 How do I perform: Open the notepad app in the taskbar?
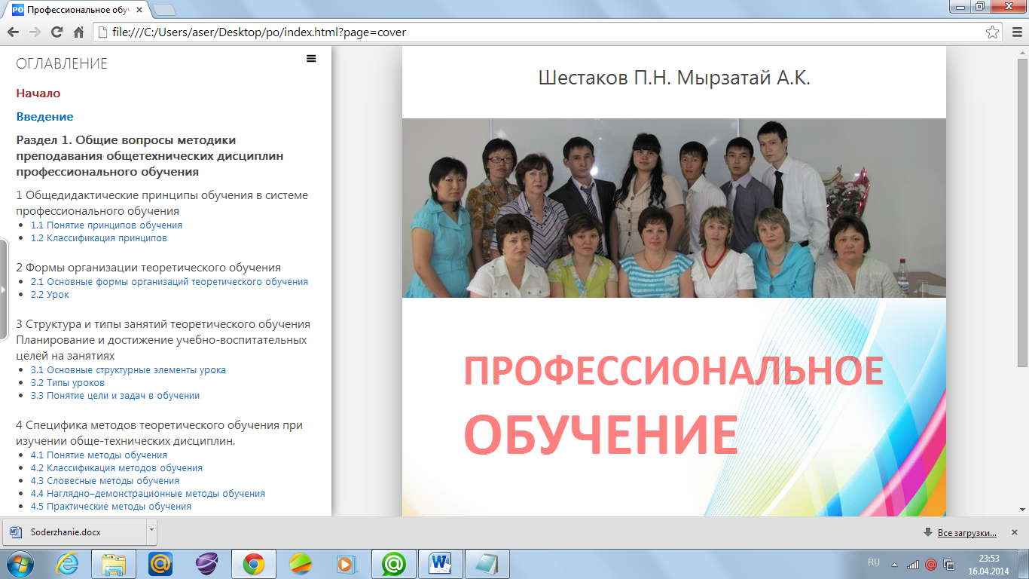coord(487,563)
